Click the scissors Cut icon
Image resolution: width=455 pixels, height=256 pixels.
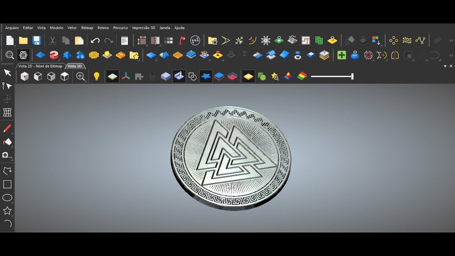coord(52,41)
